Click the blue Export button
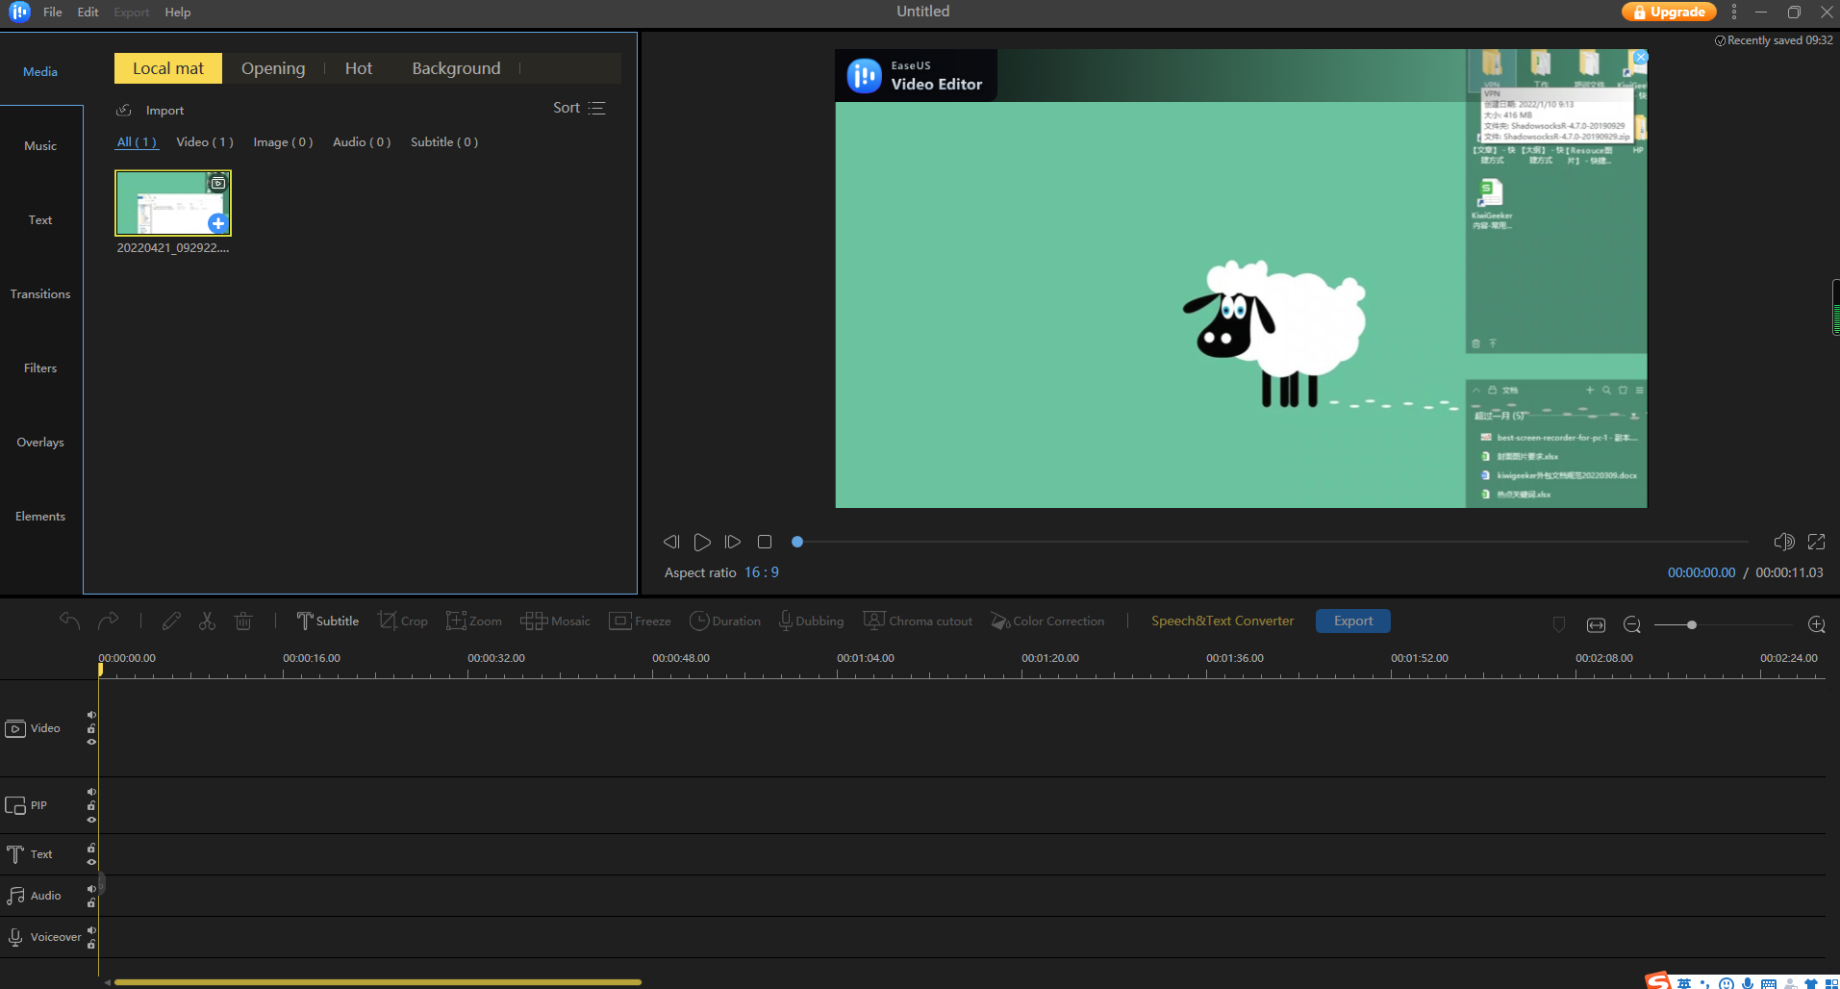This screenshot has height=989, width=1840. (x=1353, y=621)
